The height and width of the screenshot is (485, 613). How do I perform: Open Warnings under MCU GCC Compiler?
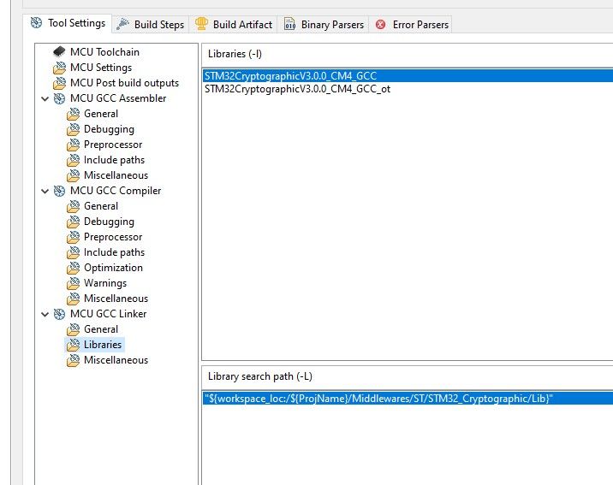[x=105, y=283]
